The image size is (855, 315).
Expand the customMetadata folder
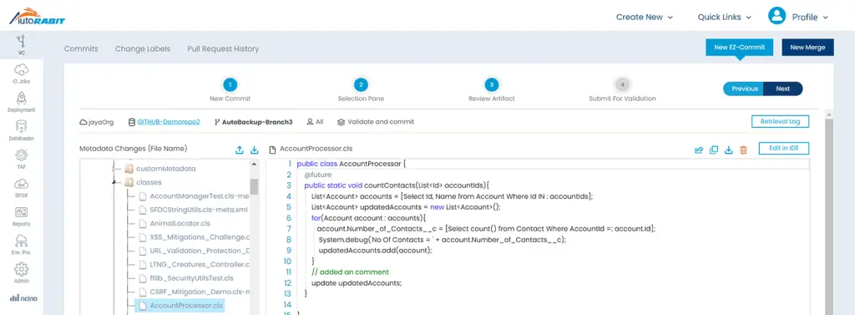[x=114, y=169]
